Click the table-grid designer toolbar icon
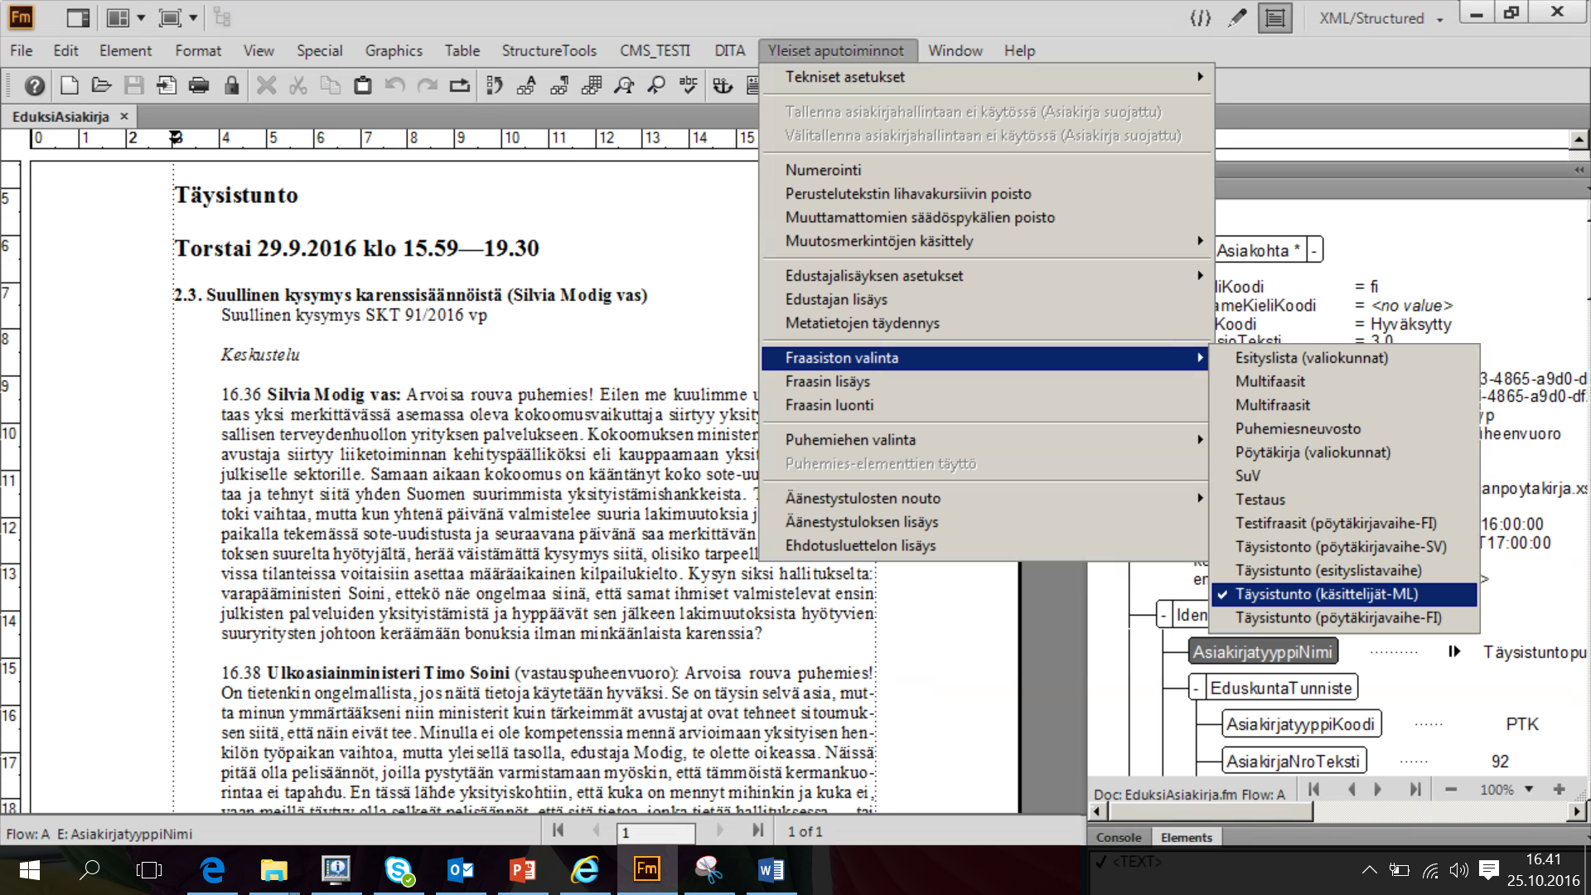The image size is (1591, 895). coord(592,85)
